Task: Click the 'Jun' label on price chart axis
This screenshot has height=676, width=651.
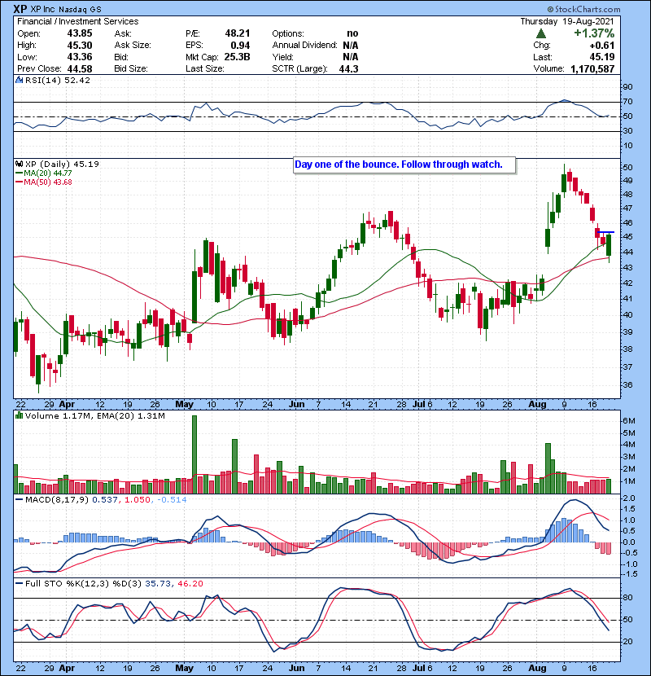Action: click(x=296, y=405)
